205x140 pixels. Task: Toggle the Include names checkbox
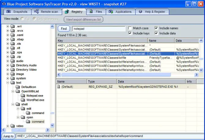pos(156,28)
